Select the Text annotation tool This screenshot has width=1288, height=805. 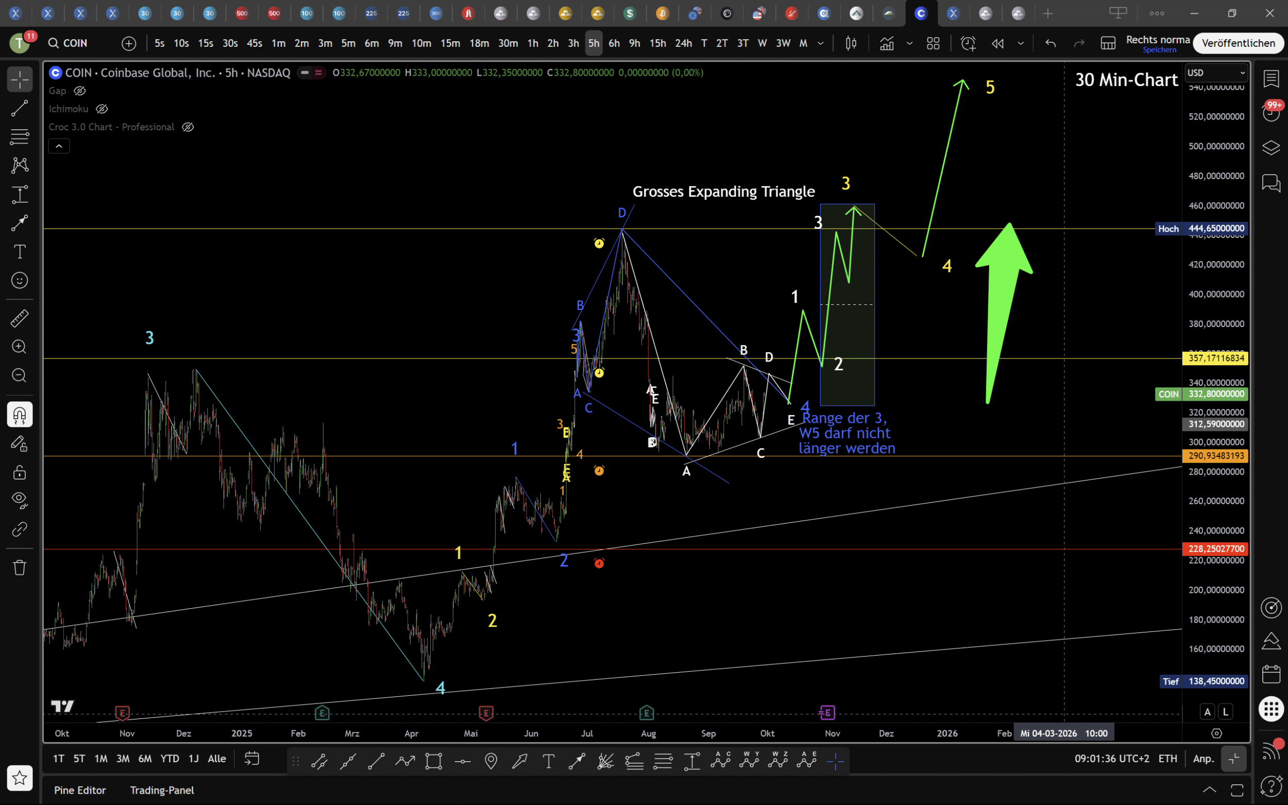click(20, 251)
